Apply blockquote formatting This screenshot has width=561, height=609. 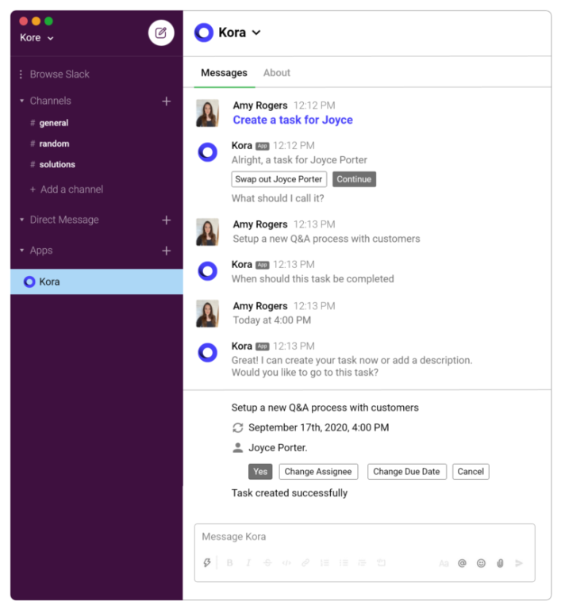[x=362, y=563]
